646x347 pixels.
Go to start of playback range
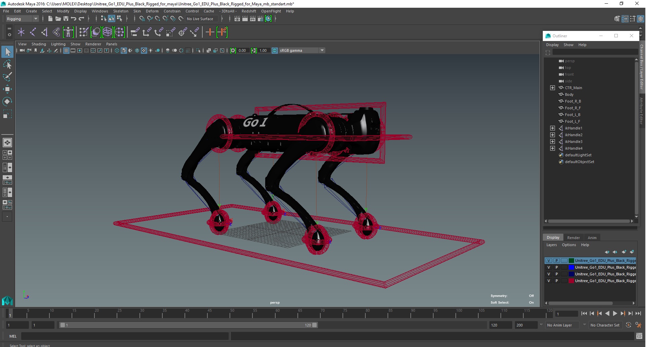click(584, 313)
